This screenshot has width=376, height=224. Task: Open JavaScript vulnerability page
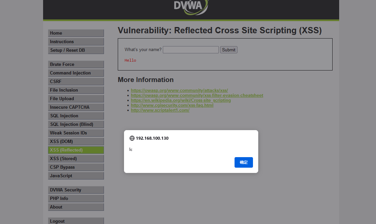76,176
